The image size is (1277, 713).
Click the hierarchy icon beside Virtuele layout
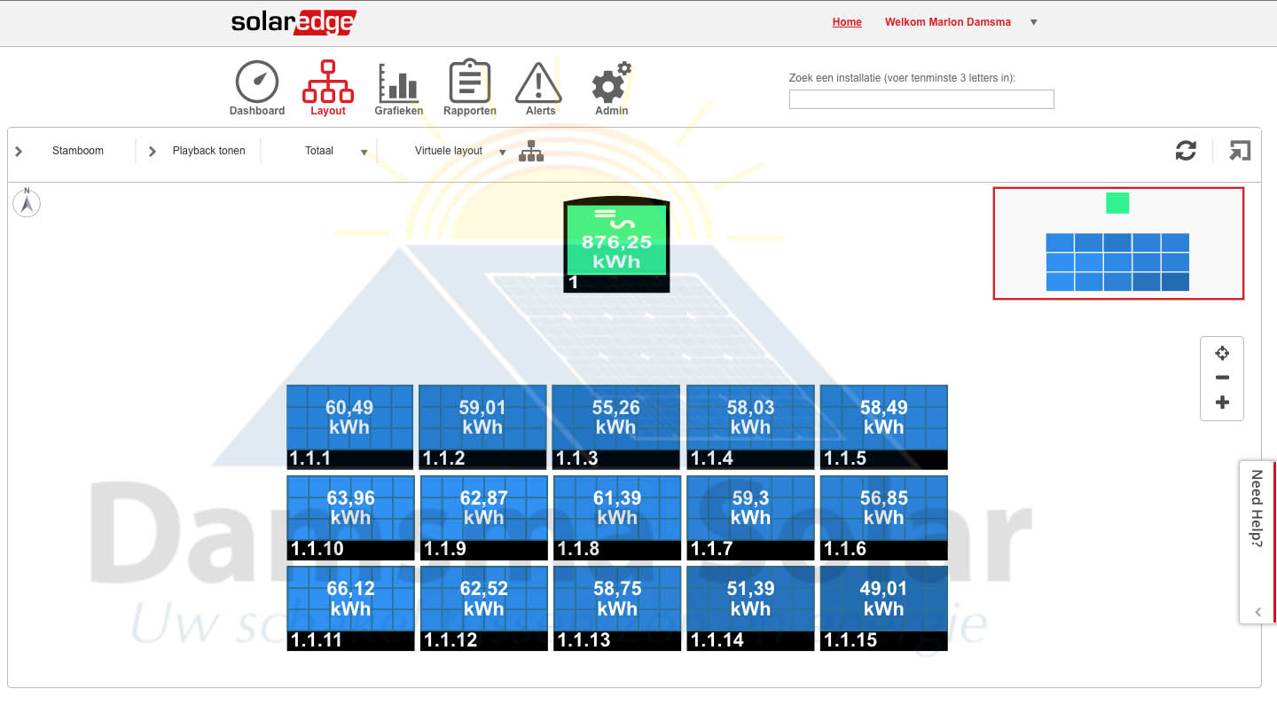[531, 151]
